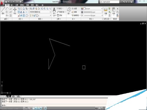Expand the Layers (图层) panel
Image resolution: width=147 pixels, height=110 pixels.
40,19
